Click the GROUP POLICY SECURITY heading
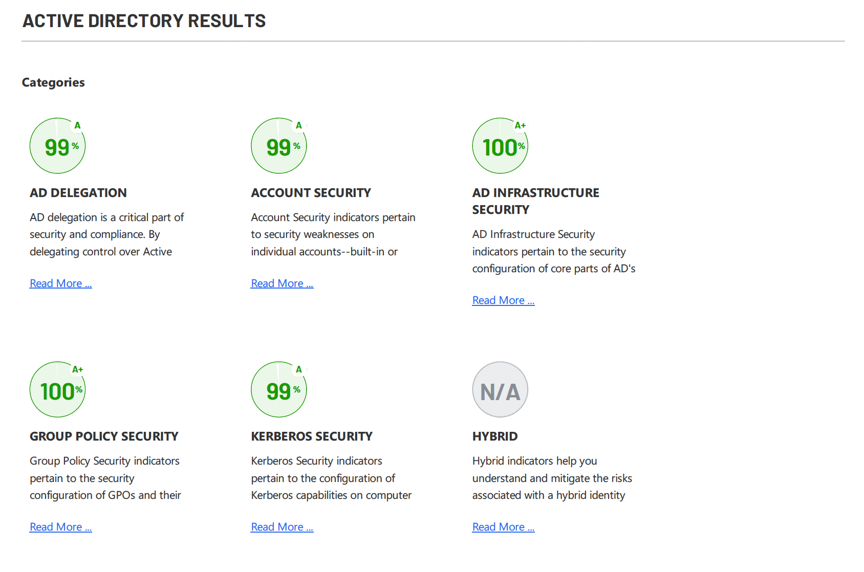The height and width of the screenshot is (572, 864). click(104, 436)
